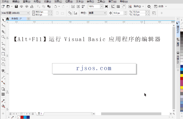Image resolution: width=183 pixels, height=119 pixels.
Task: Toggle treat as filled button
Action: click(x=154, y=13)
